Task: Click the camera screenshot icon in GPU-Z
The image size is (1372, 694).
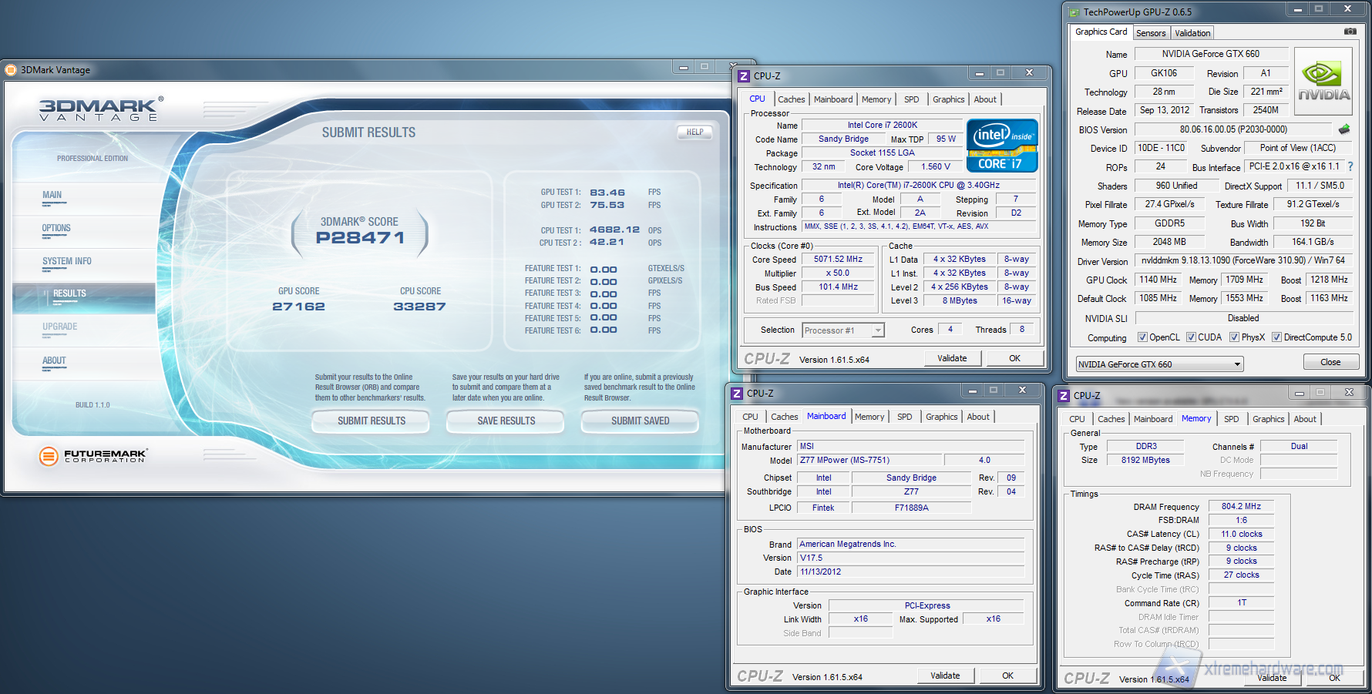Action: [x=1350, y=30]
